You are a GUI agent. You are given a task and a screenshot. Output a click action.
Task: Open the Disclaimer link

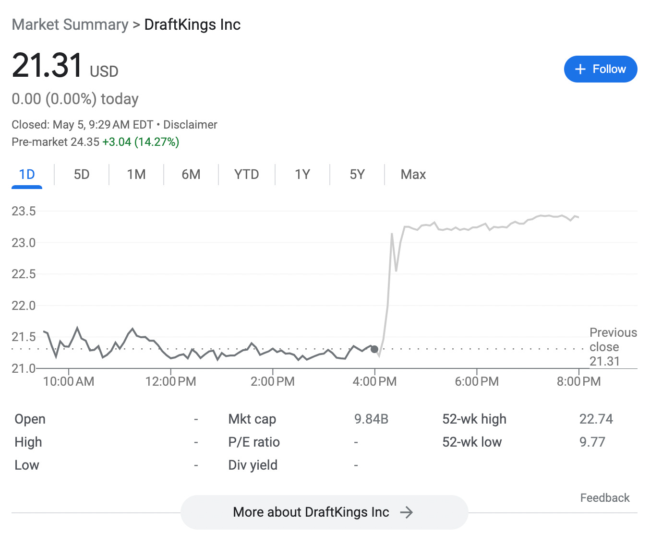click(190, 125)
